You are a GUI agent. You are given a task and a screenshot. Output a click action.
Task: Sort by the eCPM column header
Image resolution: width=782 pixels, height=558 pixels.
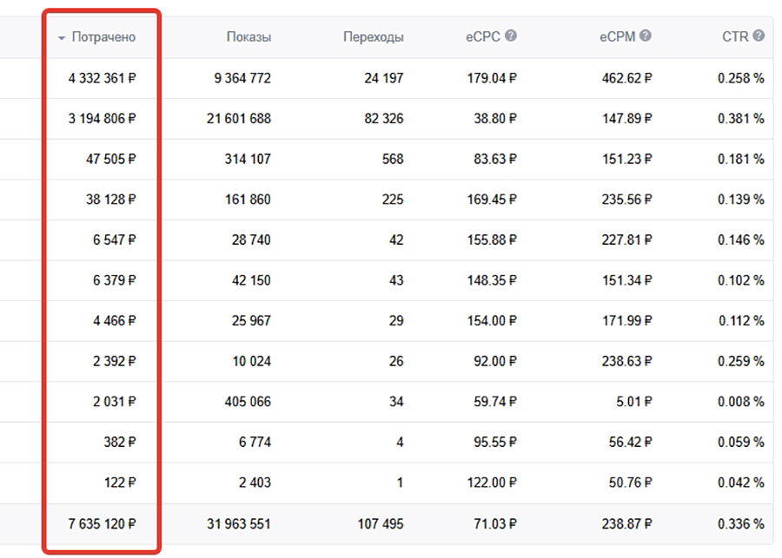click(x=617, y=37)
